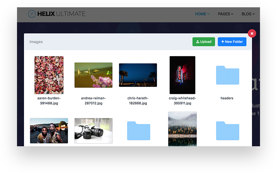Expand the HOME menu dropdown

point(202,14)
